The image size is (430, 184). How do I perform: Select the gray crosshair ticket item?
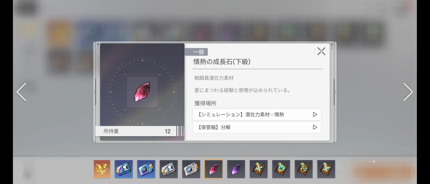191,169
